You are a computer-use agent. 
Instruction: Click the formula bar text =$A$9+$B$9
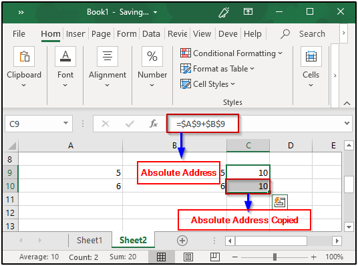[200, 124]
